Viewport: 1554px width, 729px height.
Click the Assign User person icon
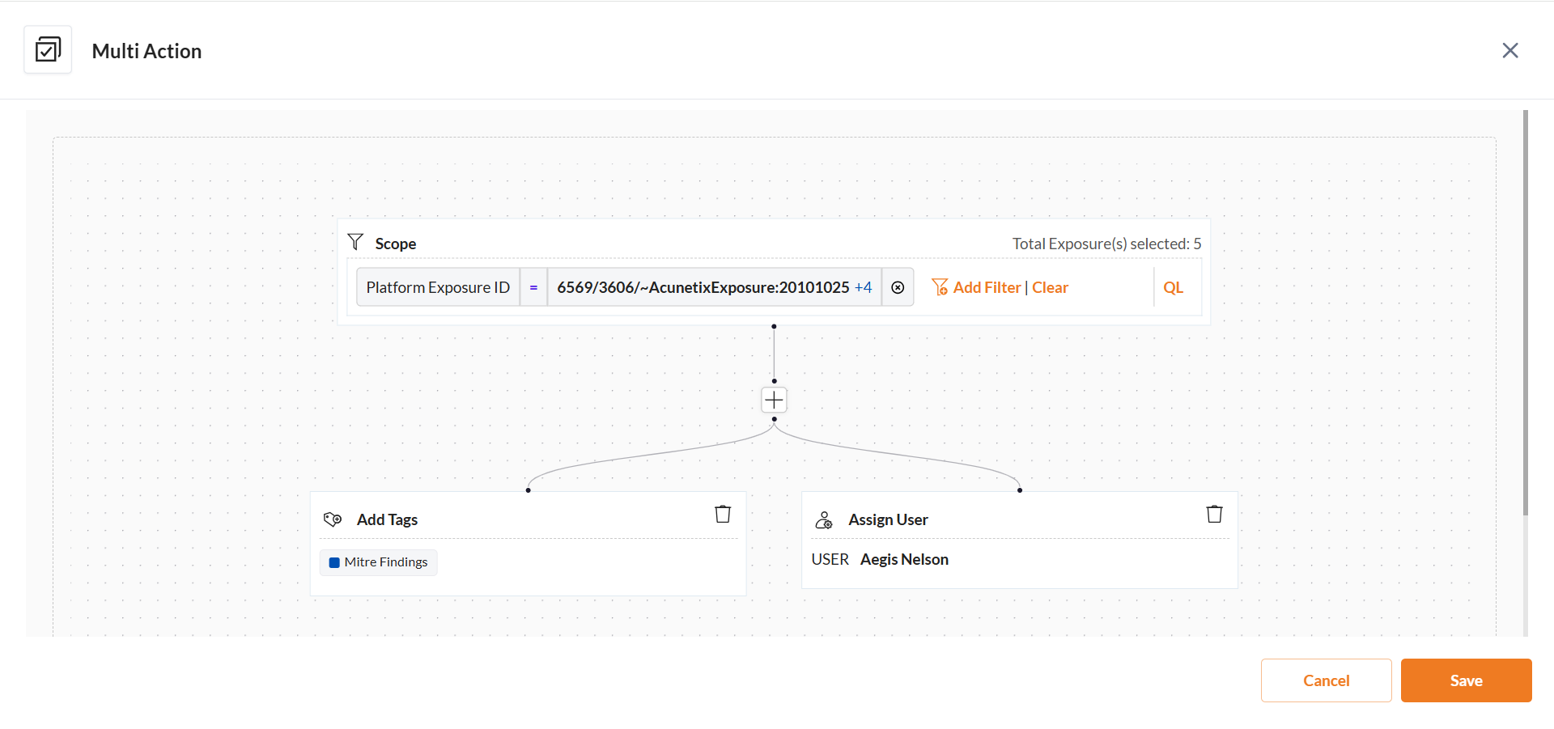[x=824, y=519]
